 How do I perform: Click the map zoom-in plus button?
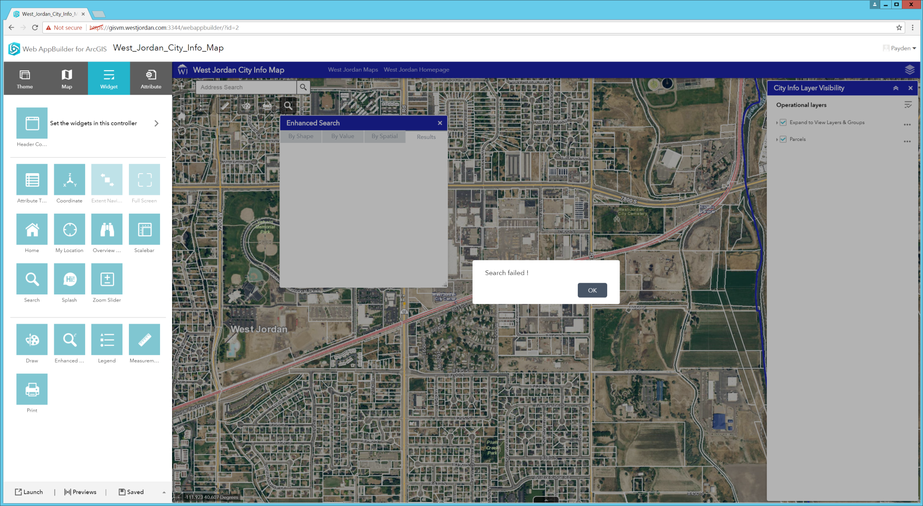(x=181, y=86)
